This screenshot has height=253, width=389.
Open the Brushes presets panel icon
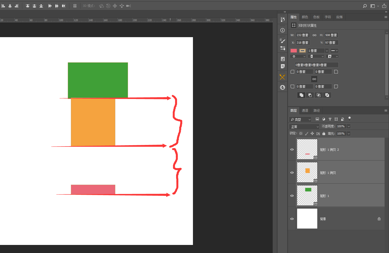pyautogui.click(x=283, y=48)
